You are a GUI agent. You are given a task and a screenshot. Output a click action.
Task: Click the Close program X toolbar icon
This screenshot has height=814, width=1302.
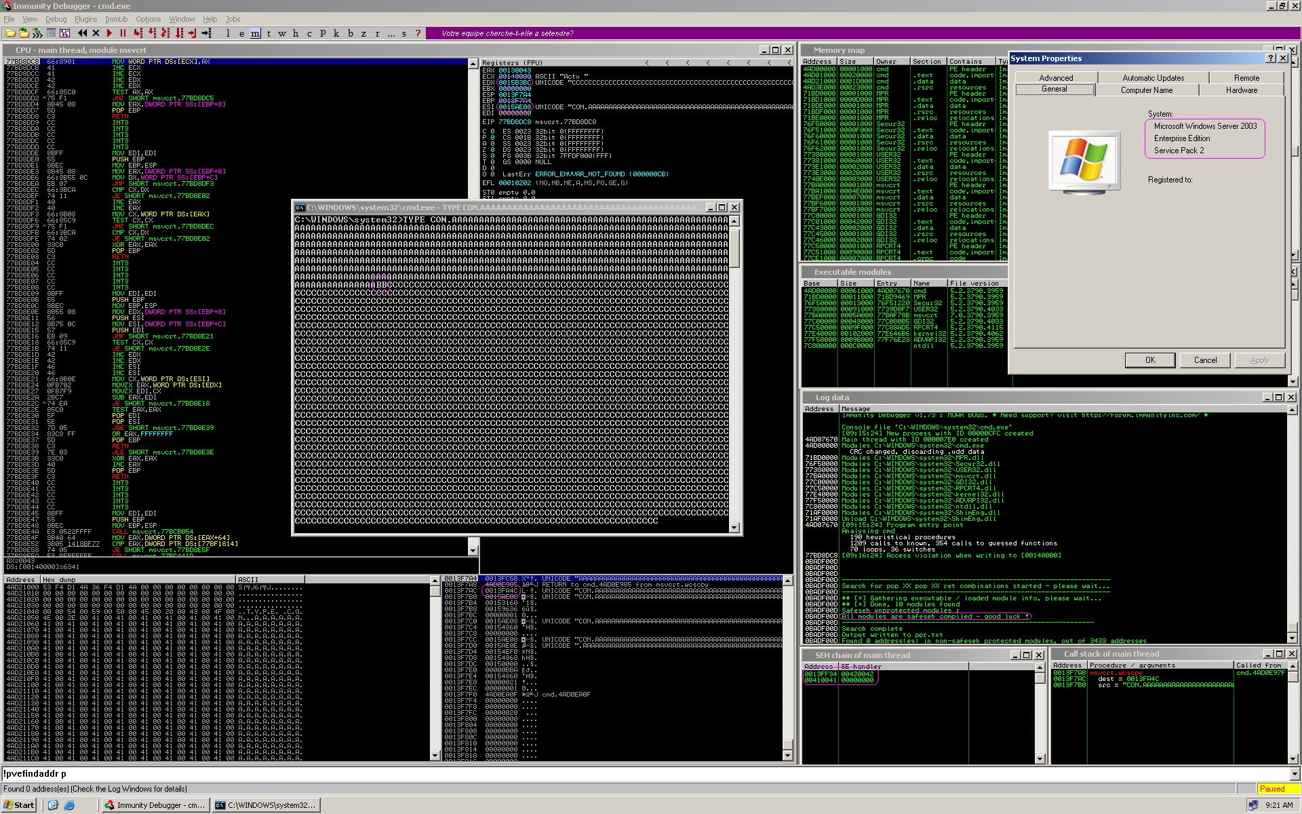pyautogui.click(x=96, y=33)
